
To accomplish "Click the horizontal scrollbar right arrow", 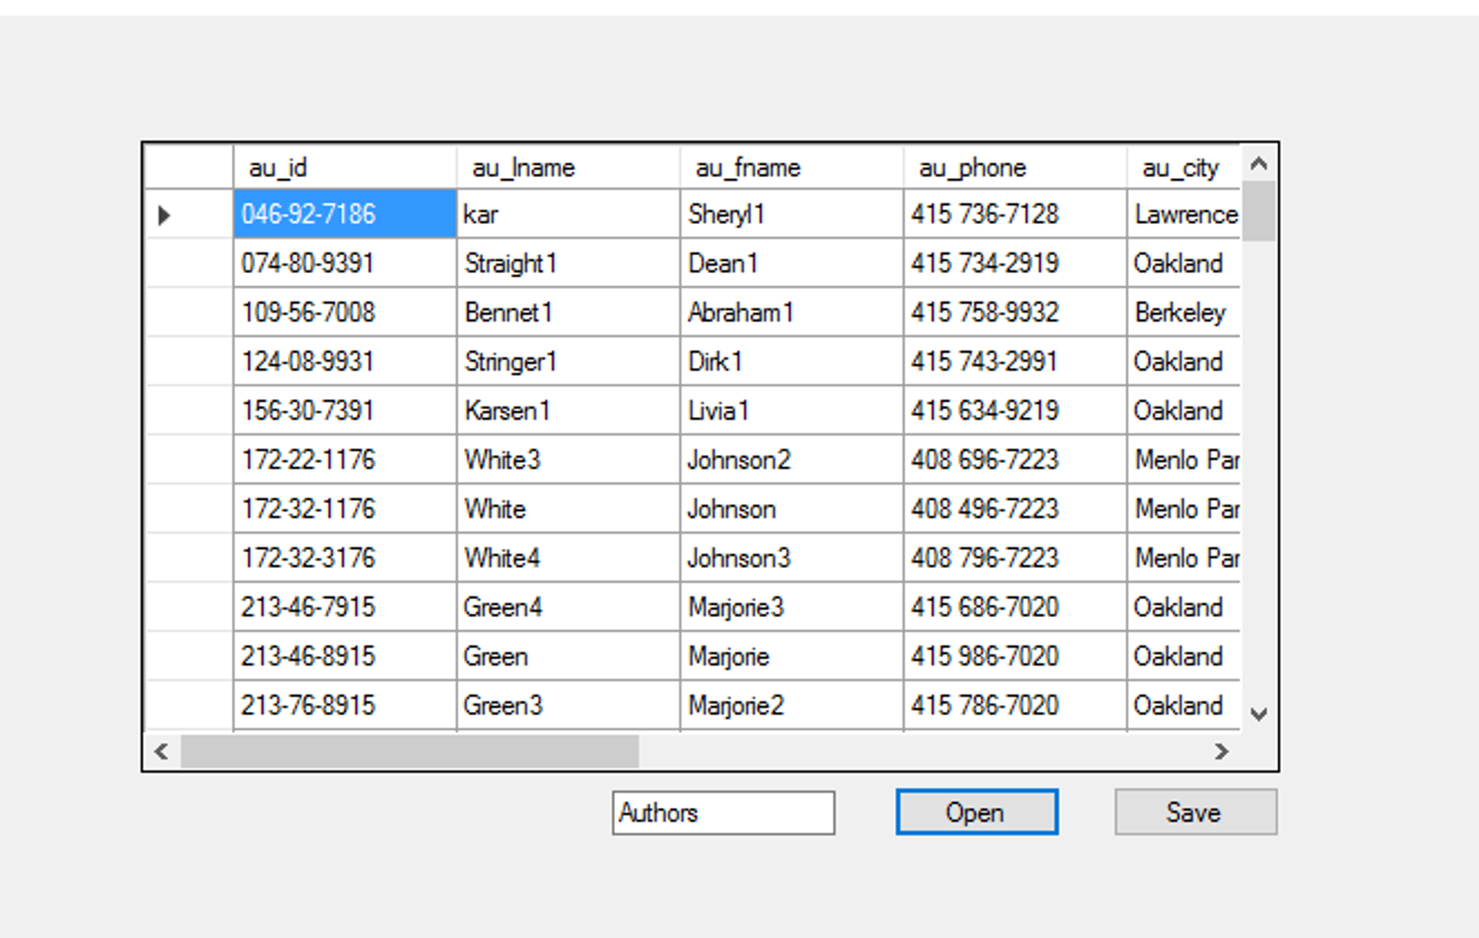I will [x=1222, y=752].
